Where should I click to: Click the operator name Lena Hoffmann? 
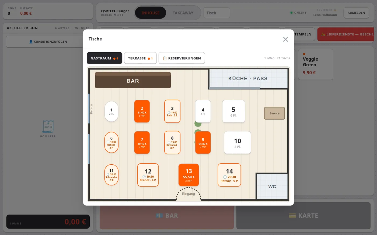[x=325, y=15]
